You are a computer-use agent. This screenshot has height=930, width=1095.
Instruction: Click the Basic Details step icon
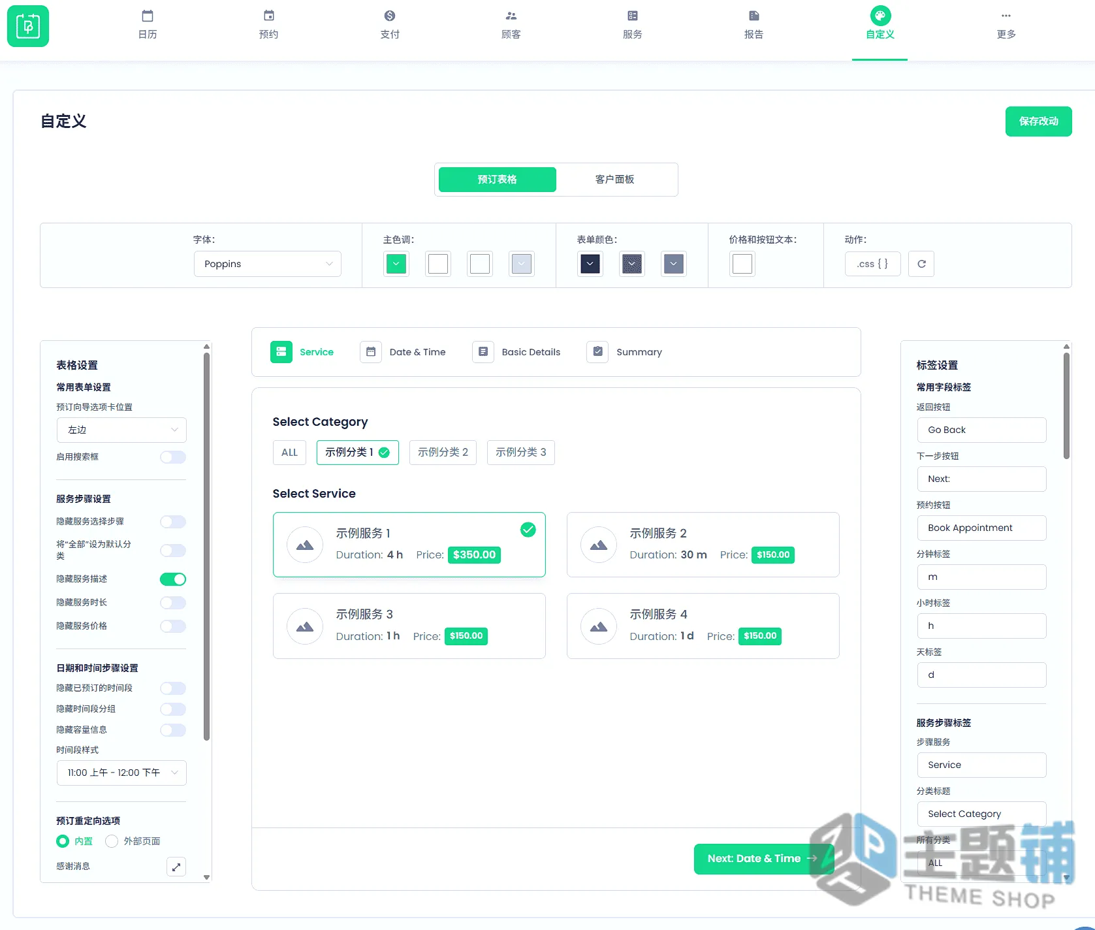click(483, 352)
